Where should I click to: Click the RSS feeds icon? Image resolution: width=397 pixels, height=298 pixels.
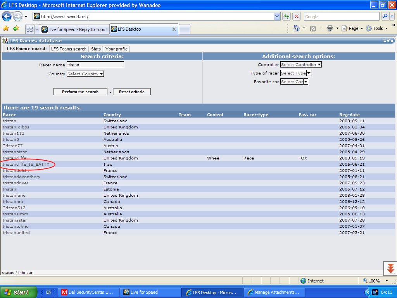click(x=313, y=29)
